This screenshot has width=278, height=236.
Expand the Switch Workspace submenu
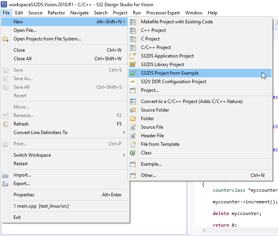pyautogui.click(x=124, y=155)
